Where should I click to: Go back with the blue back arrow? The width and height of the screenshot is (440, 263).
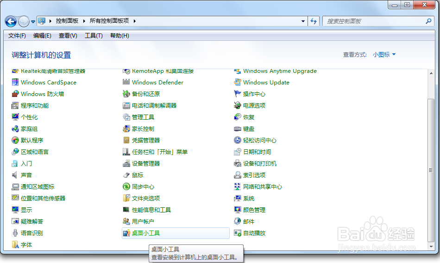click(11, 21)
